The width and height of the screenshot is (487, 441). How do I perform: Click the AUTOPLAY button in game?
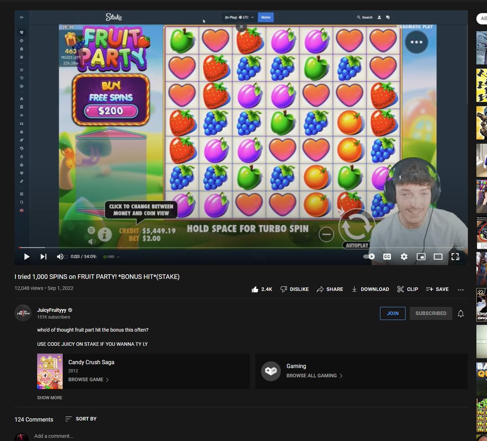click(357, 245)
